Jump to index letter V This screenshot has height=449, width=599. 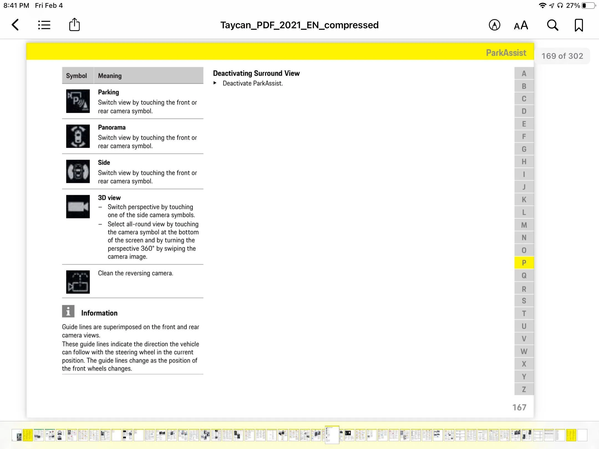[x=524, y=339]
